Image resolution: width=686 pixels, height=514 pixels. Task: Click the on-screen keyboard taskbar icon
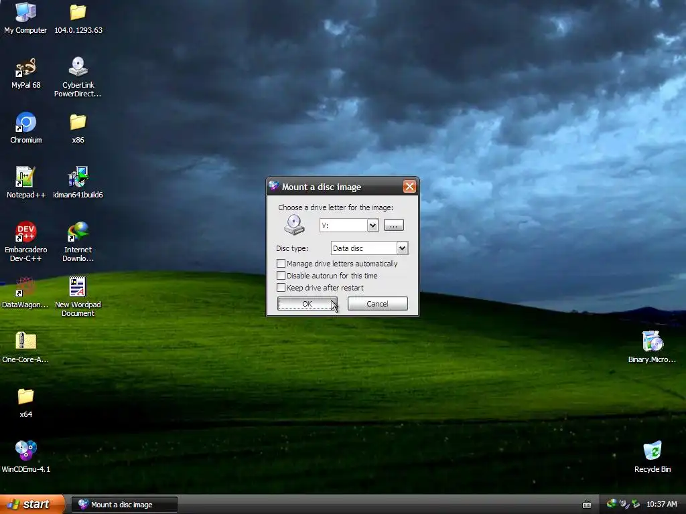tap(587, 505)
